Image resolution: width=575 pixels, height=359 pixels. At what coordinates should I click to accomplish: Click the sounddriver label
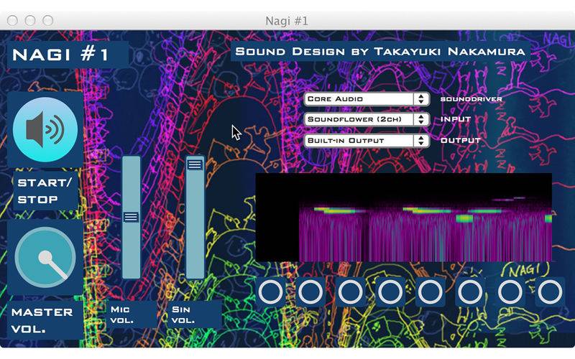(471, 99)
